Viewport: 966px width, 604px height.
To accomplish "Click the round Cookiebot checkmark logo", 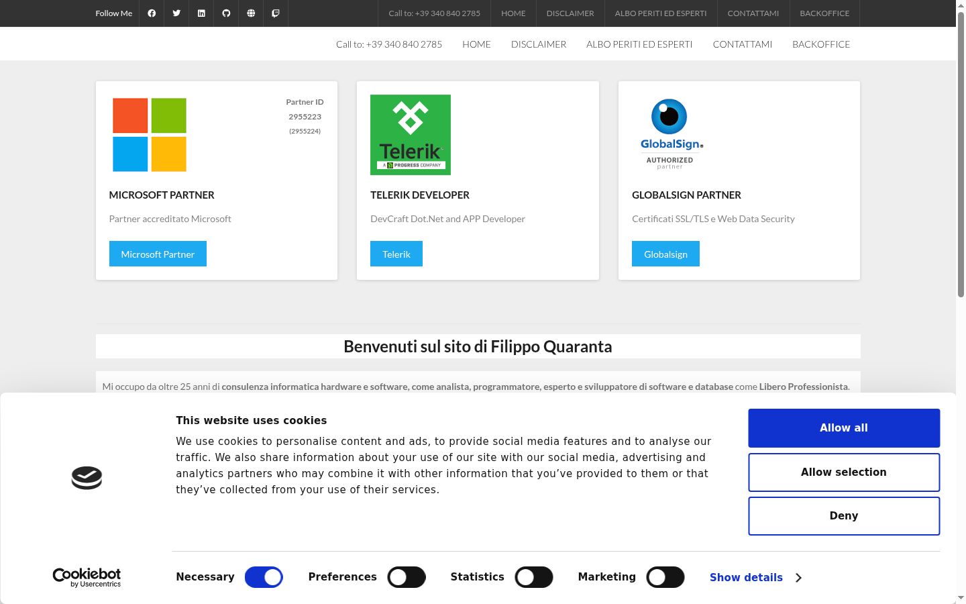I will (87, 478).
